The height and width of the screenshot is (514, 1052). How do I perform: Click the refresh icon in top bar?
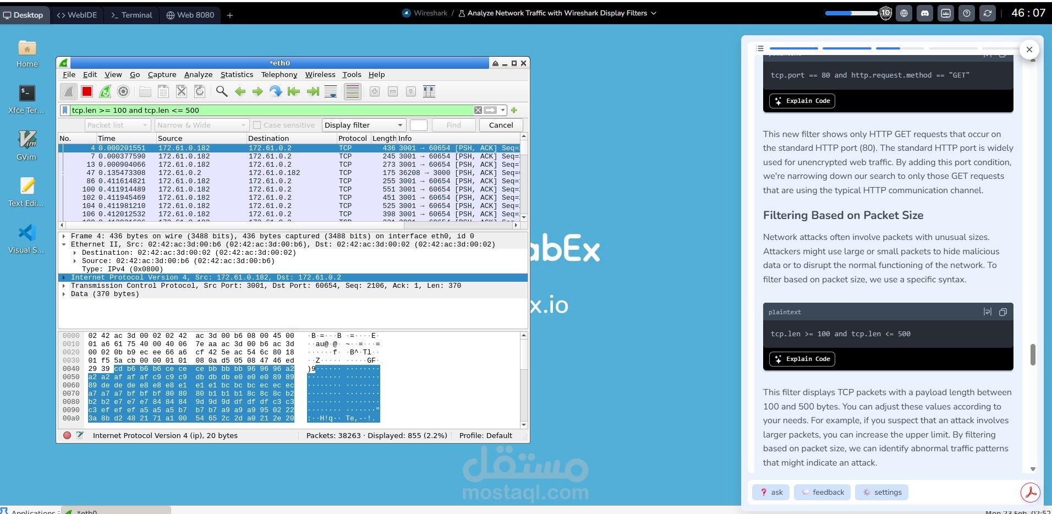pos(988,13)
